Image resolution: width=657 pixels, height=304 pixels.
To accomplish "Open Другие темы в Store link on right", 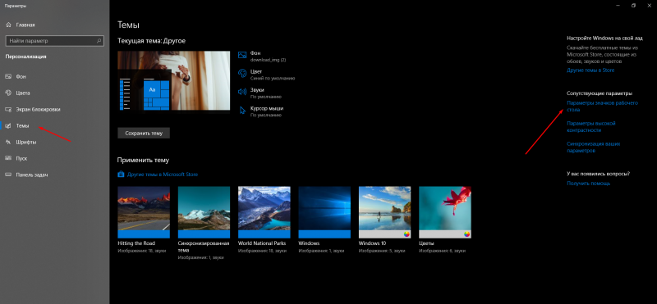I will click(590, 70).
